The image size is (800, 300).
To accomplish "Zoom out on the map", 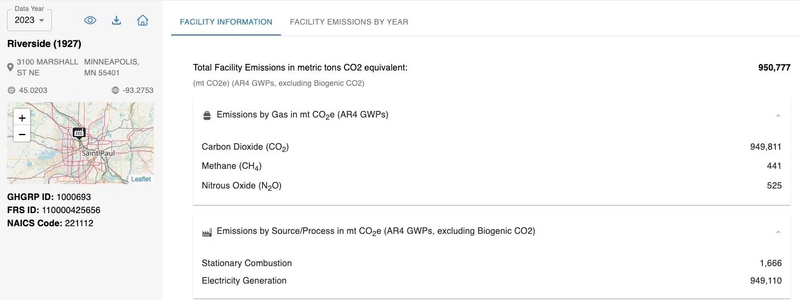I will 22,134.
